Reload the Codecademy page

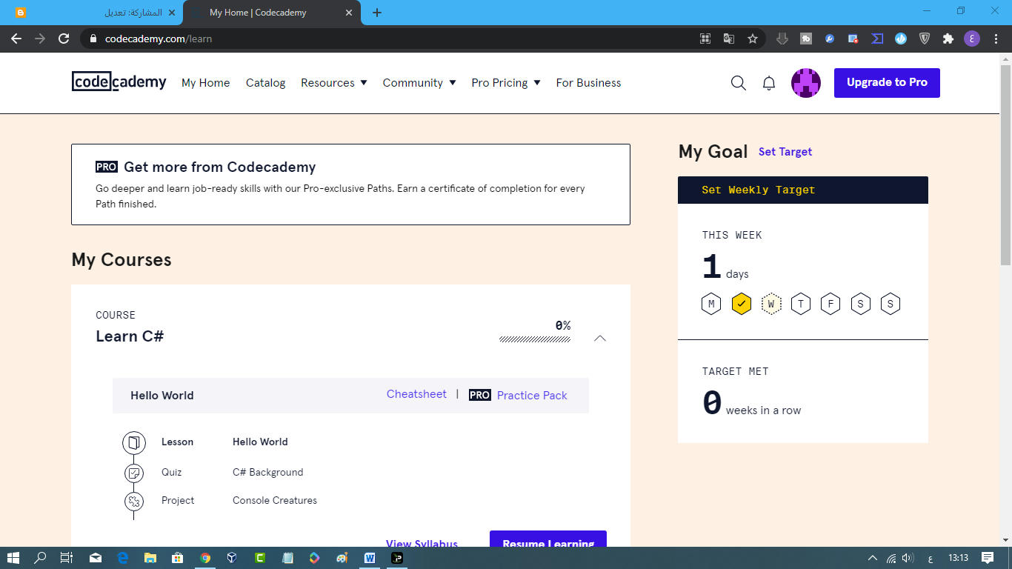[x=64, y=39]
